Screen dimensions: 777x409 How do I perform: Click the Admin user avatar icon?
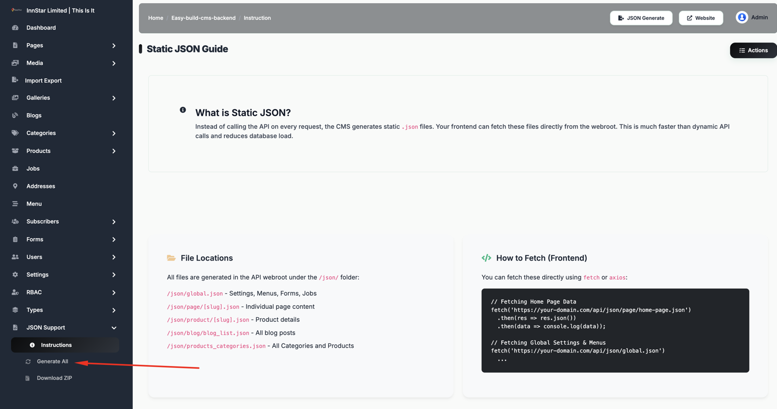coord(742,18)
